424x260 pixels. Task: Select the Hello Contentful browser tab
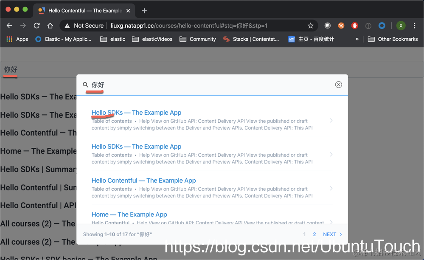84,11
